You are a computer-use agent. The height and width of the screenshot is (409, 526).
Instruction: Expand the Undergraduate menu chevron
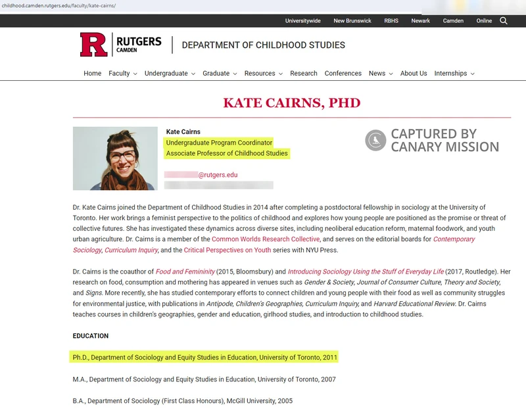click(x=193, y=74)
